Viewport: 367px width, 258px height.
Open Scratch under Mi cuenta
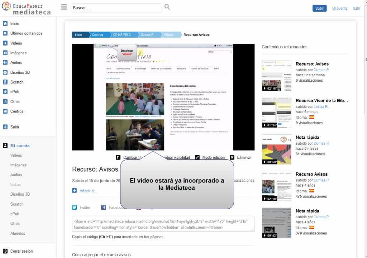17,204
